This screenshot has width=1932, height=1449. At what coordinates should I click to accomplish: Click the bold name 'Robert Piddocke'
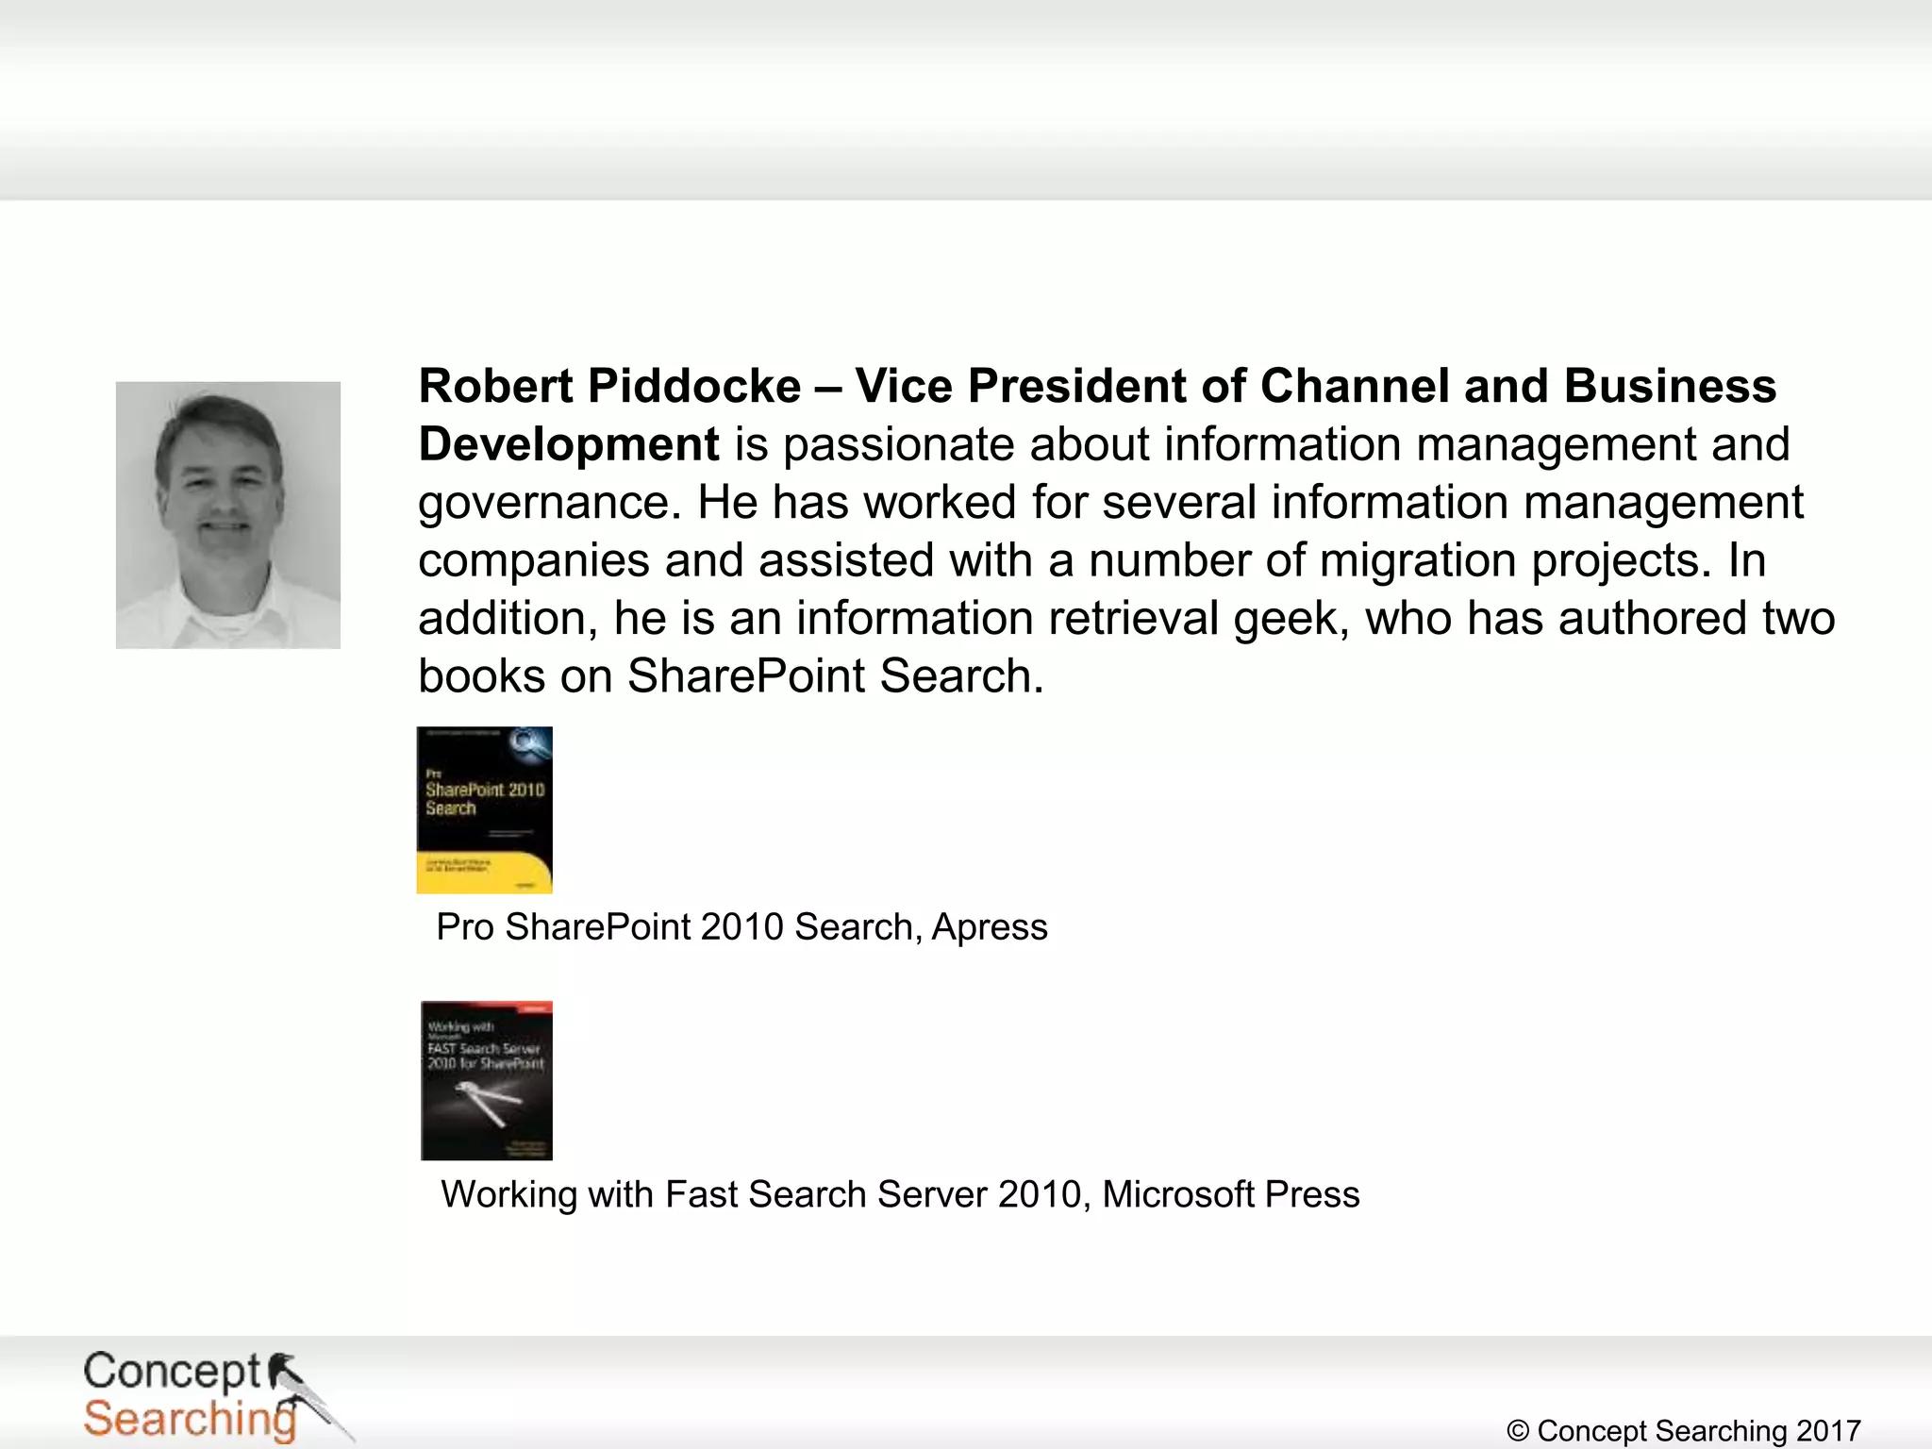pyautogui.click(x=609, y=387)
